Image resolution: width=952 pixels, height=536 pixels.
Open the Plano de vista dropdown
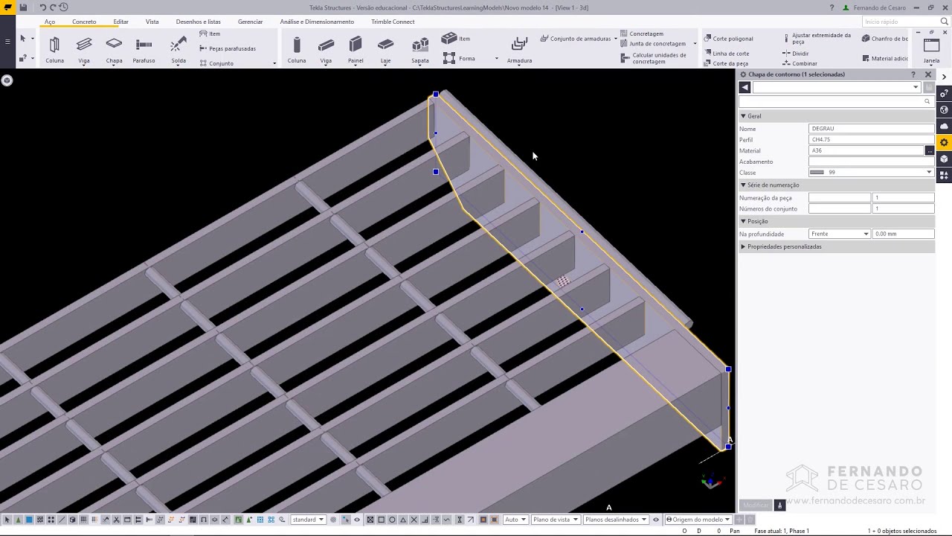(555, 520)
